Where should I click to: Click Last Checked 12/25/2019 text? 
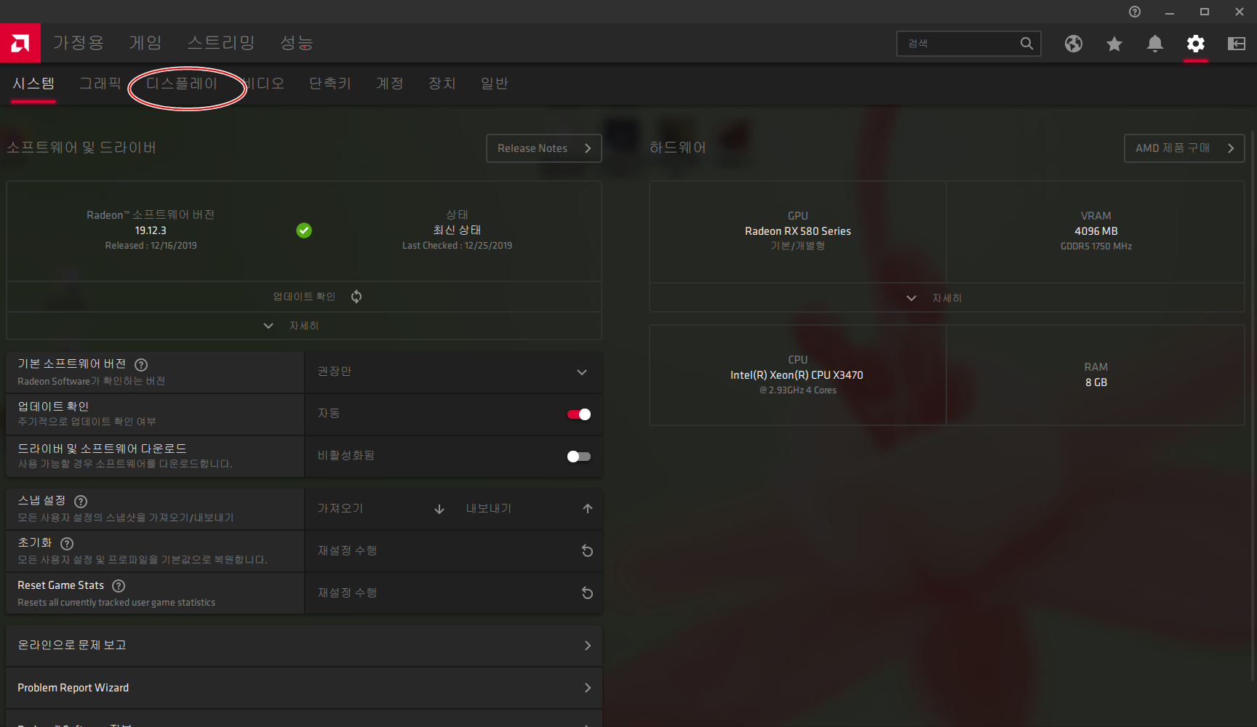coord(457,246)
